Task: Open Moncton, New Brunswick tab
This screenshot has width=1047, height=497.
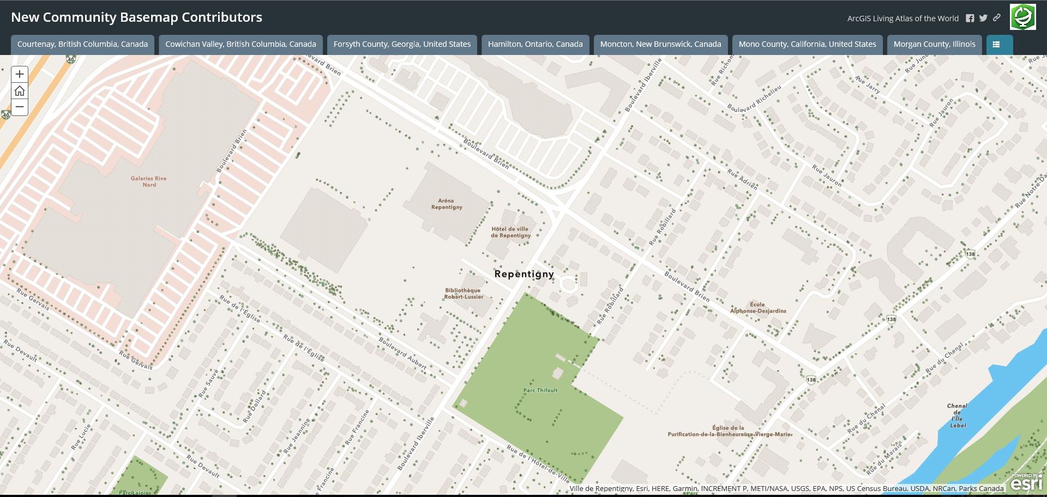Action: pos(660,45)
